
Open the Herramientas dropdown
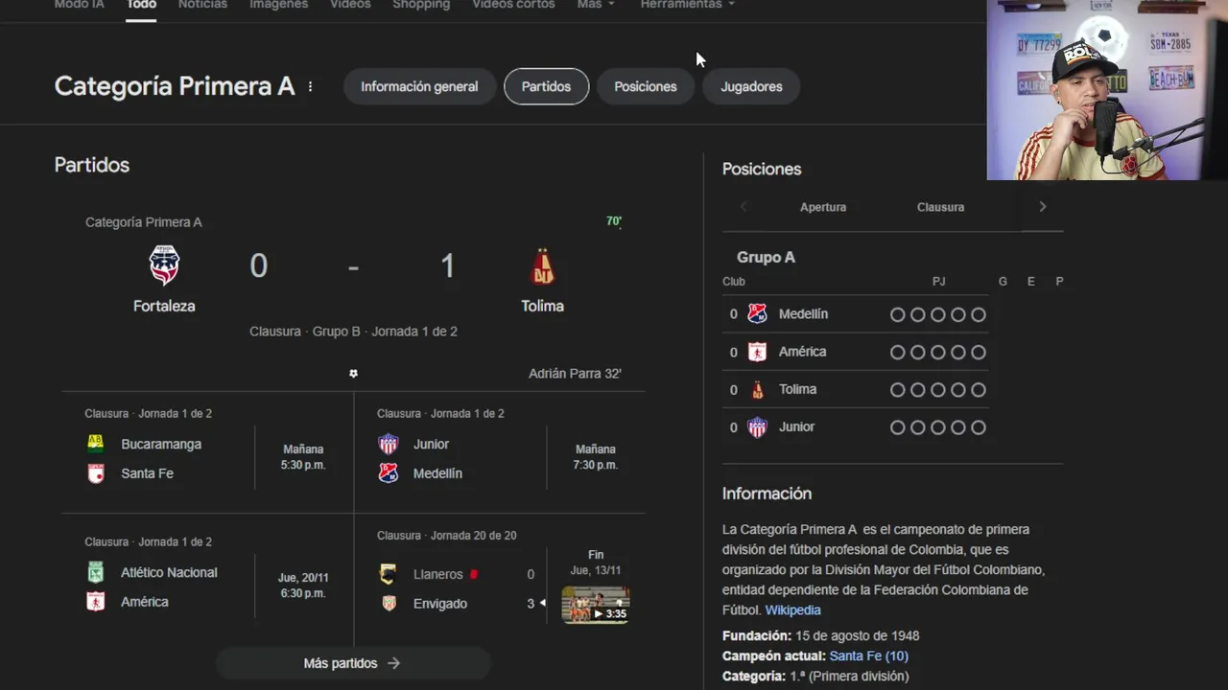(x=688, y=5)
